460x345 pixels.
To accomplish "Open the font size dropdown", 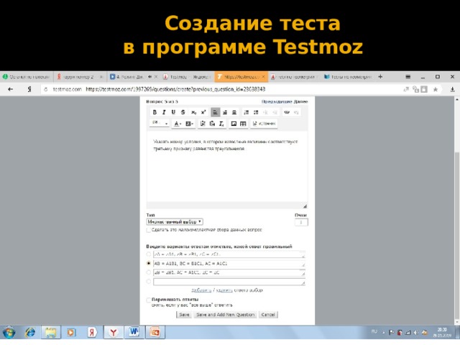I will [160, 123].
